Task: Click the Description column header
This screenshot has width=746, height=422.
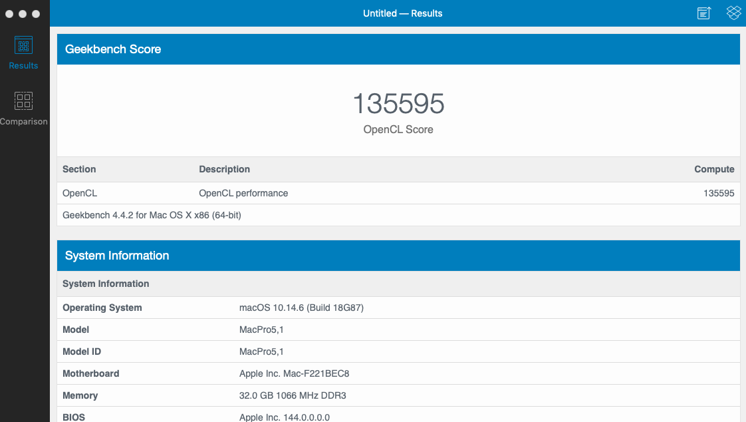Action: click(224, 169)
